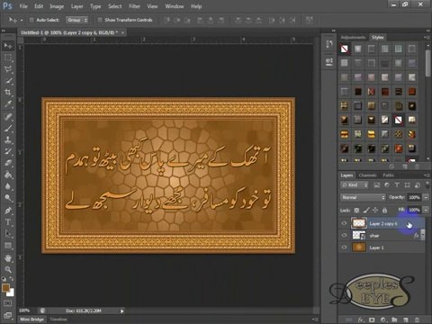This screenshot has width=432, height=324.
Task: Toggle lock image pixels
Action: [366, 211]
